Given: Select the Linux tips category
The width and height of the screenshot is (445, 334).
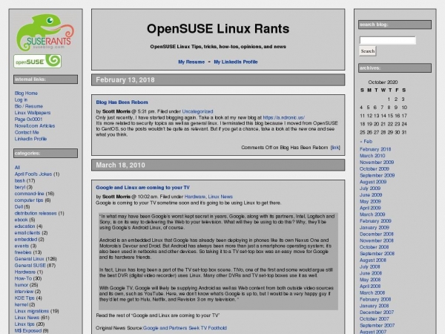Looking at the screenshot, I should click(24, 324).
